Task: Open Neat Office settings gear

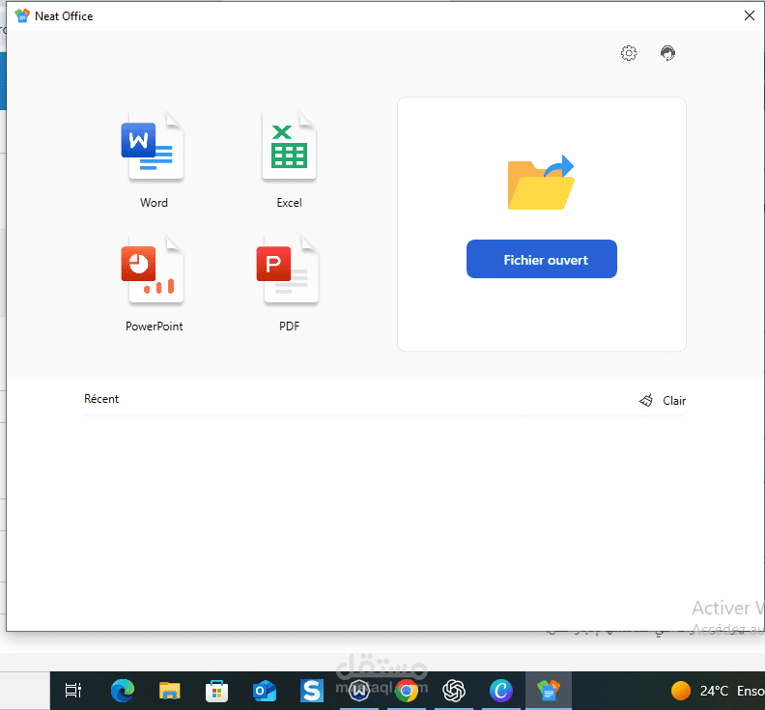Action: click(x=629, y=53)
